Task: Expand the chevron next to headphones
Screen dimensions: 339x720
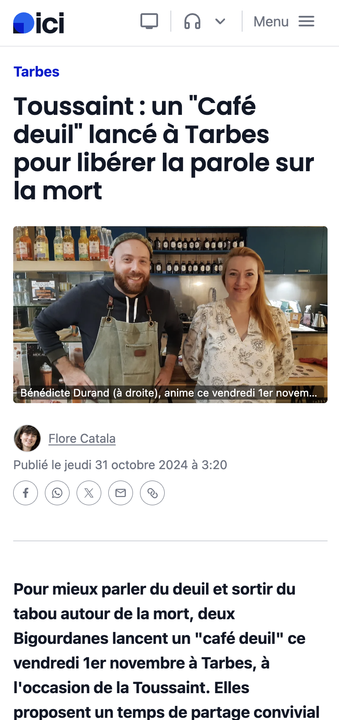Action: coord(220,21)
